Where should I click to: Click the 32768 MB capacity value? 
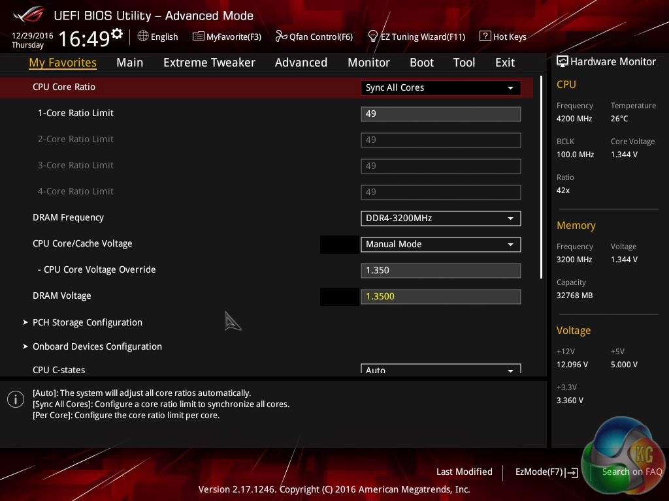575,296
